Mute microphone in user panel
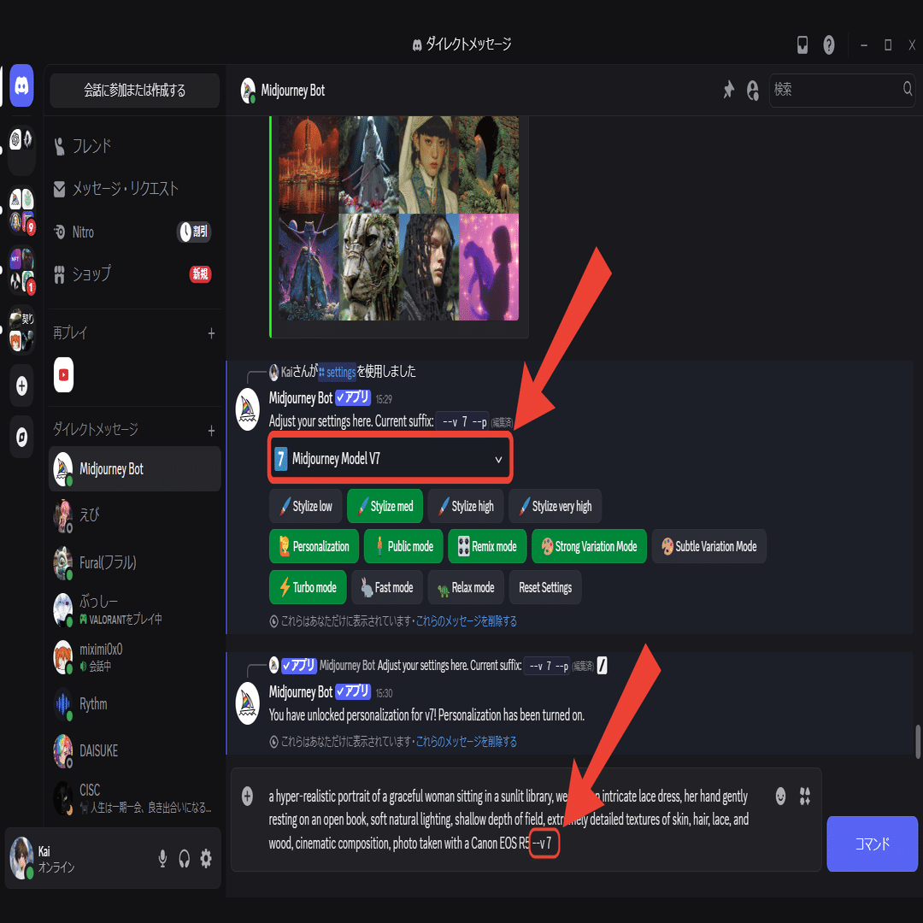The width and height of the screenshot is (923, 923). (x=162, y=859)
